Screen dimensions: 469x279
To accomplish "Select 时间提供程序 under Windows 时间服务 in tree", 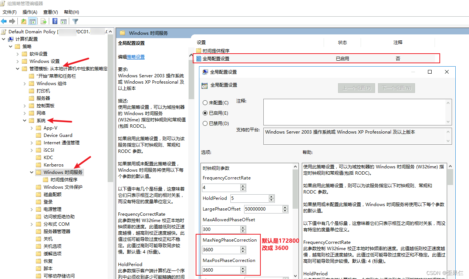I will coord(64,180).
